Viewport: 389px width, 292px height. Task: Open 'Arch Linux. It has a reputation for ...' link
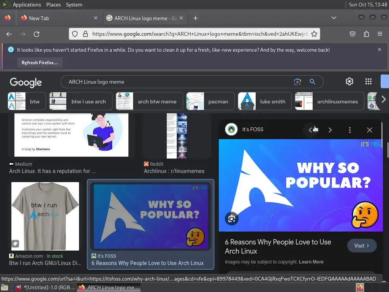click(52, 171)
